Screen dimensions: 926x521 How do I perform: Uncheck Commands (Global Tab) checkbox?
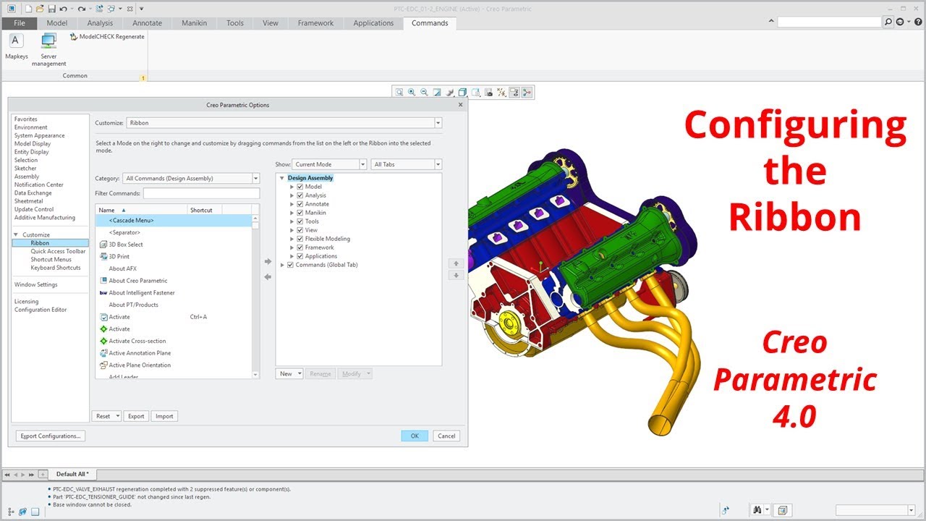point(291,265)
